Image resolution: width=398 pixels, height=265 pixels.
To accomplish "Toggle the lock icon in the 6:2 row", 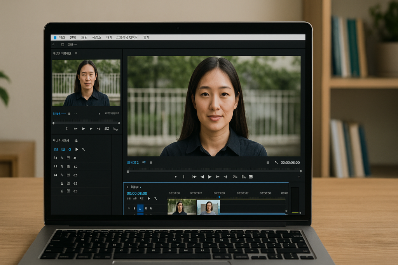I will coord(62,183).
